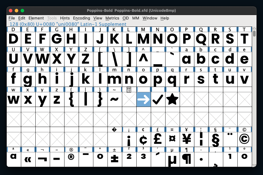Viewport: 263px width, 175px height.
Task: Open the CID menu
Action: click(x=126, y=18)
